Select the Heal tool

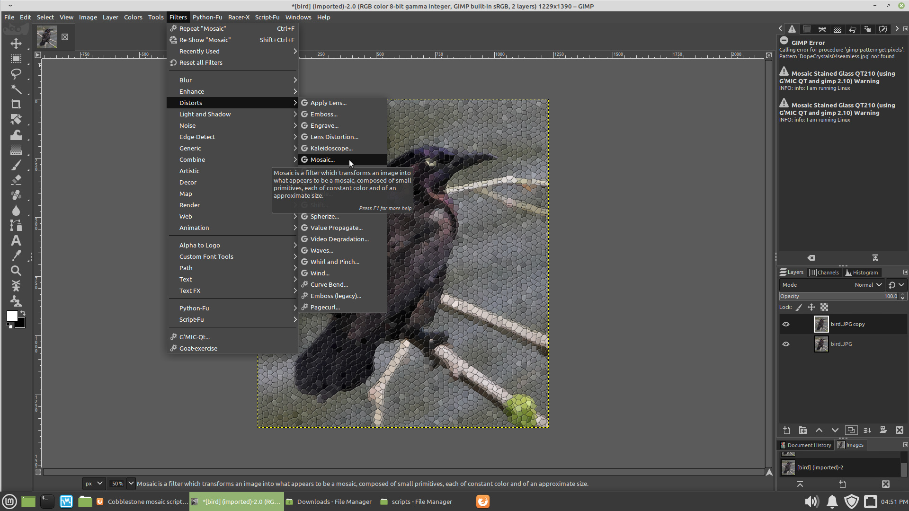point(16,195)
